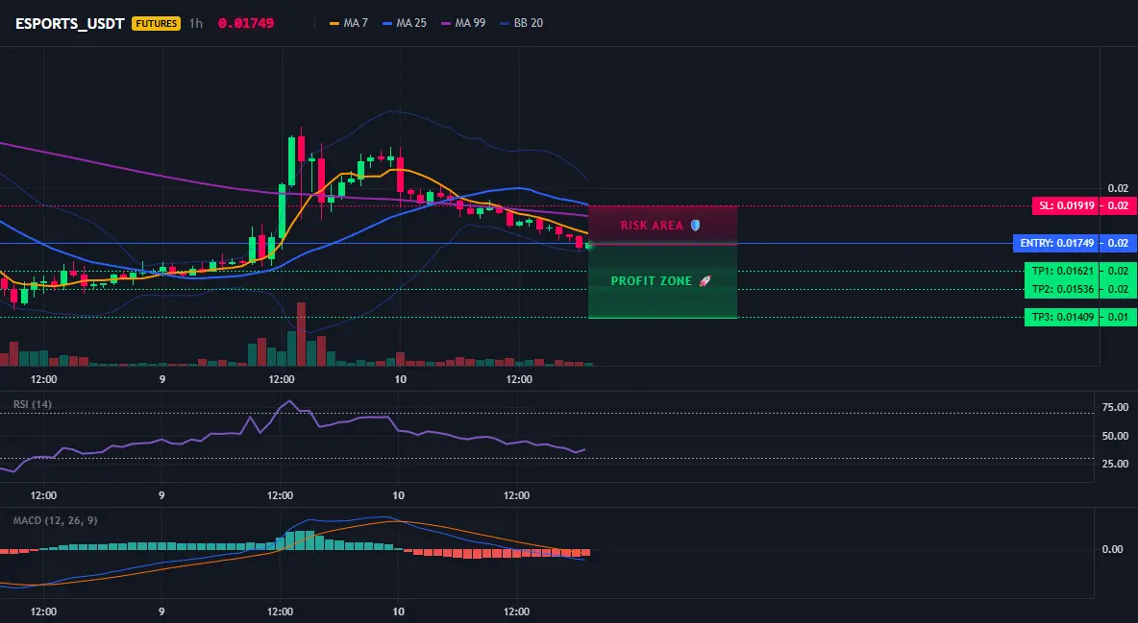Toggle the MA 25 legend entry

tap(405, 23)
